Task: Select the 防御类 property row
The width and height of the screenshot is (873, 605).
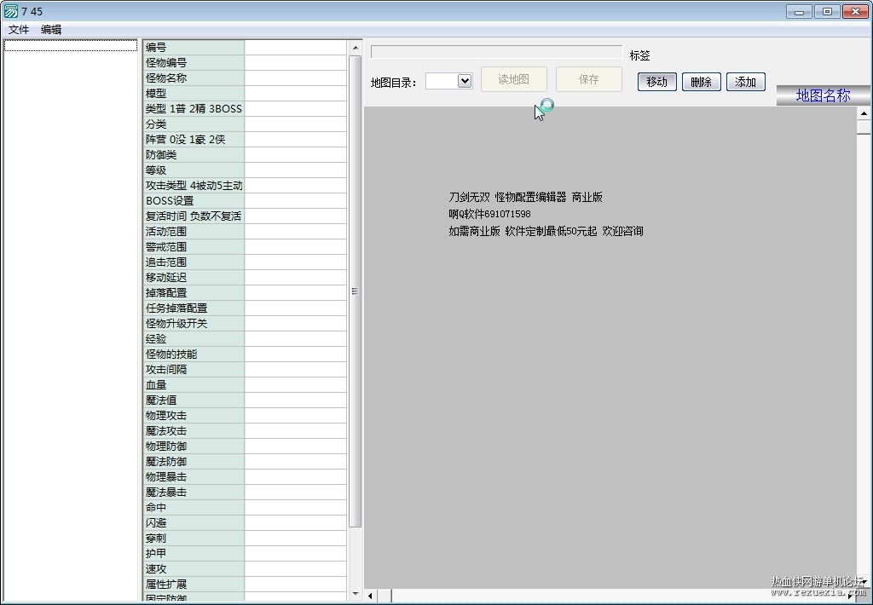Action: (x=245, y=155)
